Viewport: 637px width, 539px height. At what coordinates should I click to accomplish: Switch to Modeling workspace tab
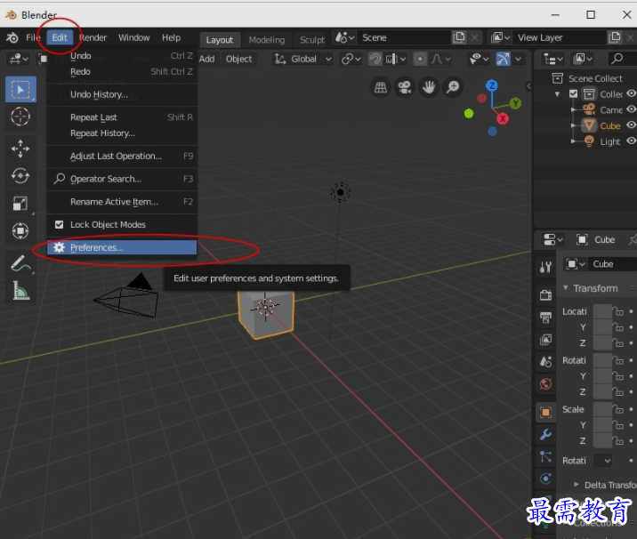point(267,40)
